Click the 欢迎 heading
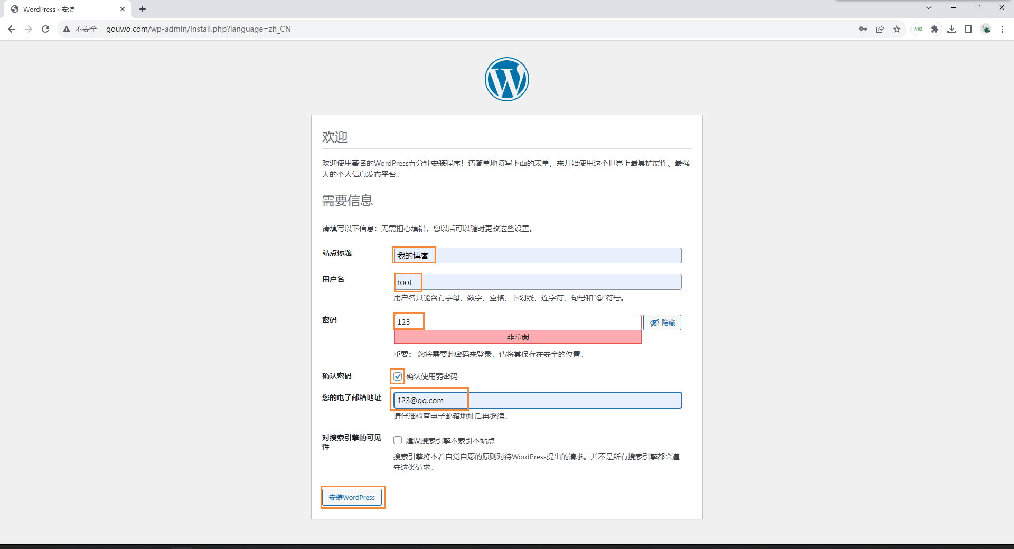Viewport: 1014px width, 549px height. click(335, 137)
